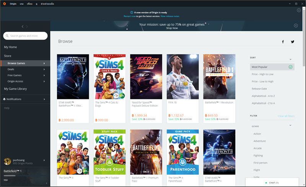Click the ฿ 2,999.00 price text
This screenshot has width=306, height=187.
click(66, 120)
